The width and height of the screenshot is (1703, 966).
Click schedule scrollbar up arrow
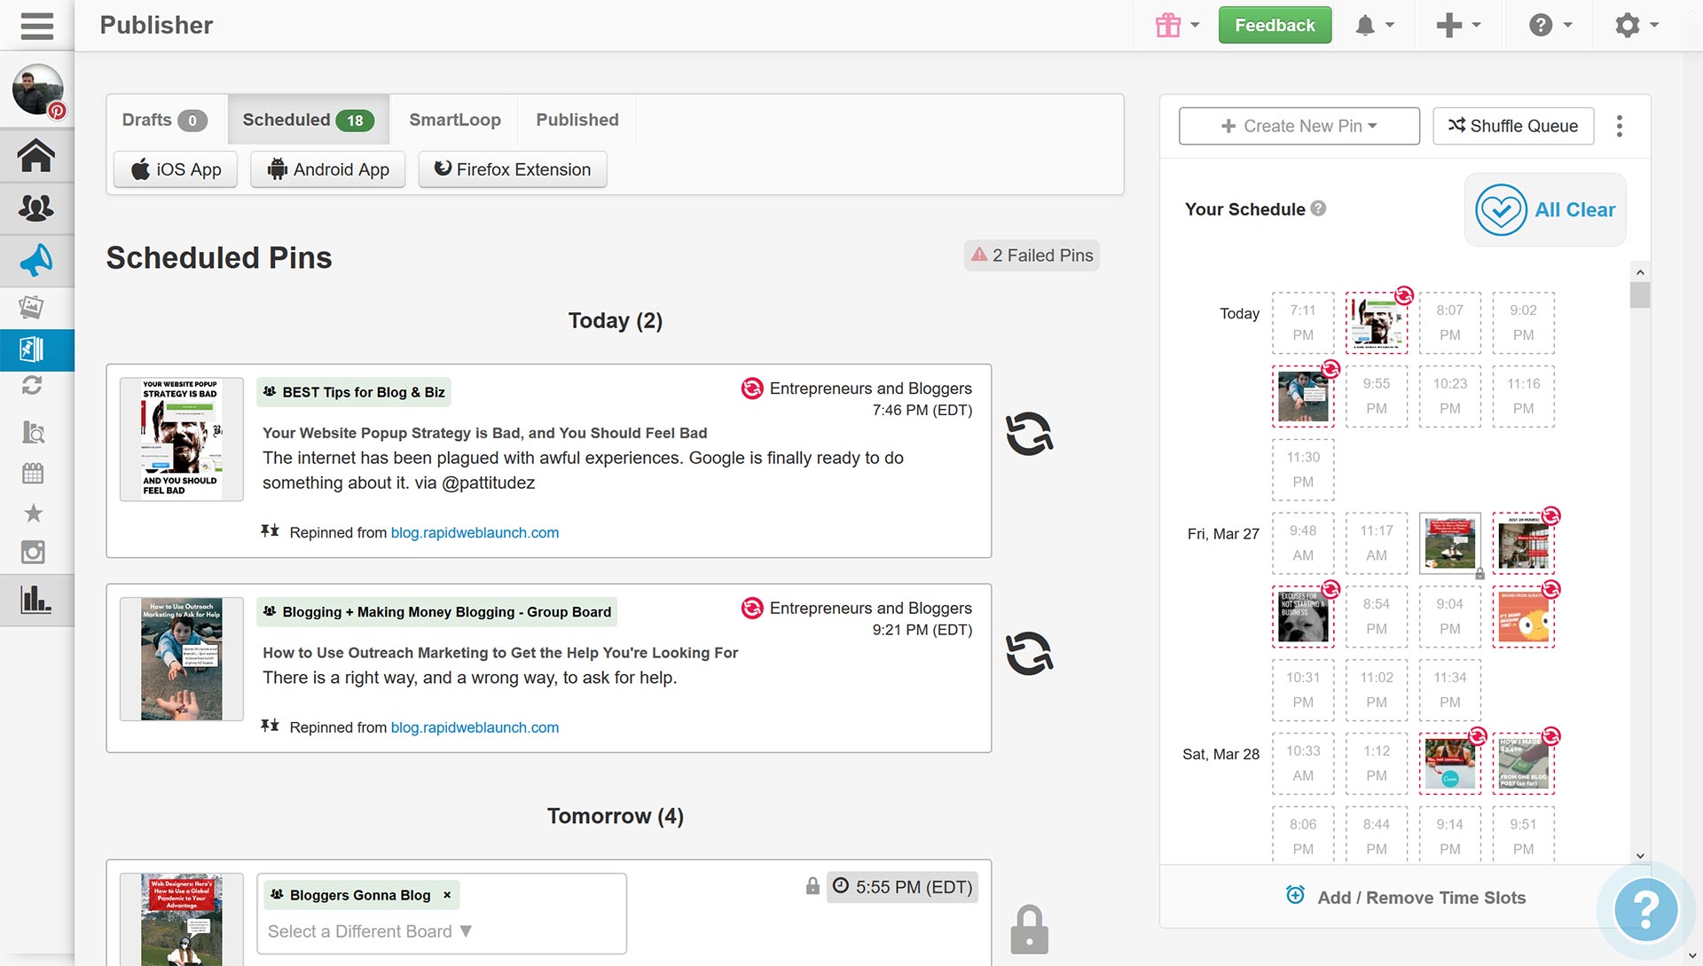point(1640,272)
